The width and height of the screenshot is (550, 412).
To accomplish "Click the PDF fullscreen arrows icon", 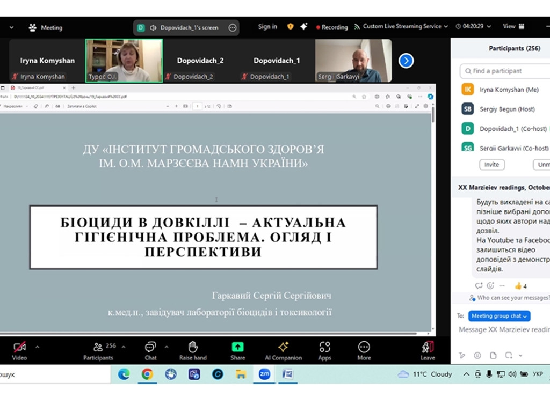I will tap(417, 106).
